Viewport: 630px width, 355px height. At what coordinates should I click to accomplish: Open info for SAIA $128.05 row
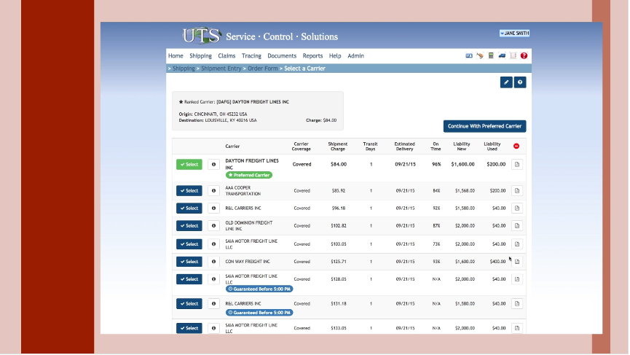[x=213, y=279]
